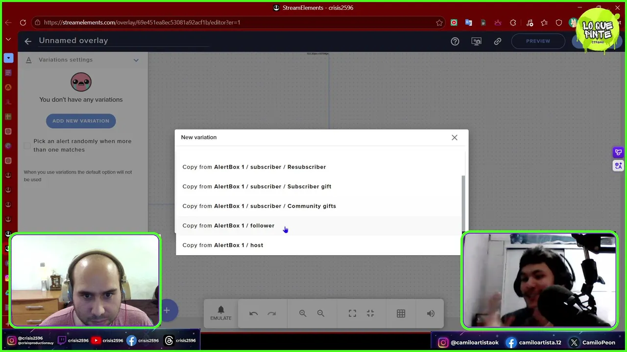Screen dimensions: 627x352
Task: Click the New variation list scrollbar
Action: click(x=463, y=202)
